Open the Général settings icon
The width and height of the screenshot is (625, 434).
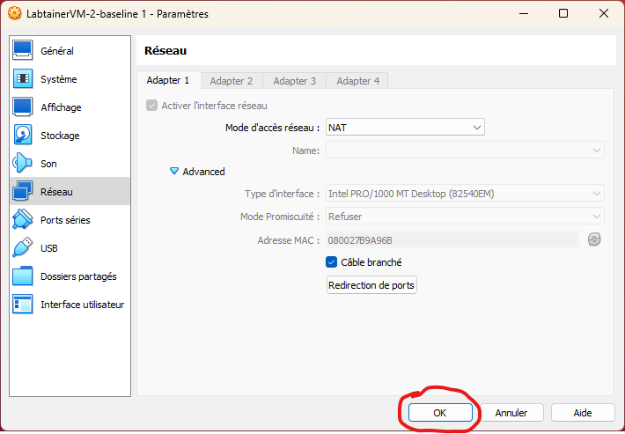(x=23, y=51)
